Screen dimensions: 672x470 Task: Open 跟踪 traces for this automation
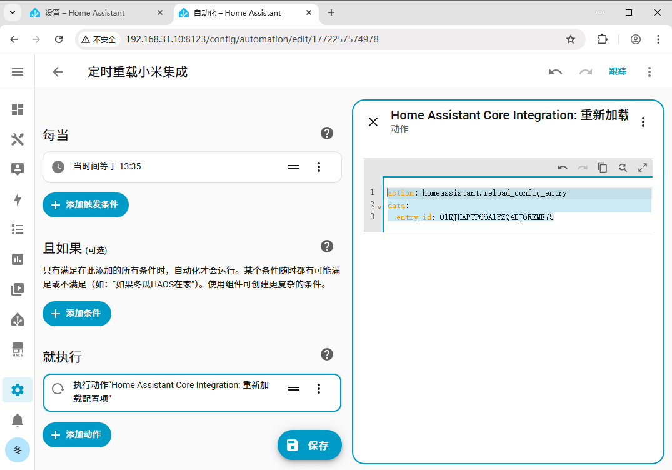coord(618,71)
